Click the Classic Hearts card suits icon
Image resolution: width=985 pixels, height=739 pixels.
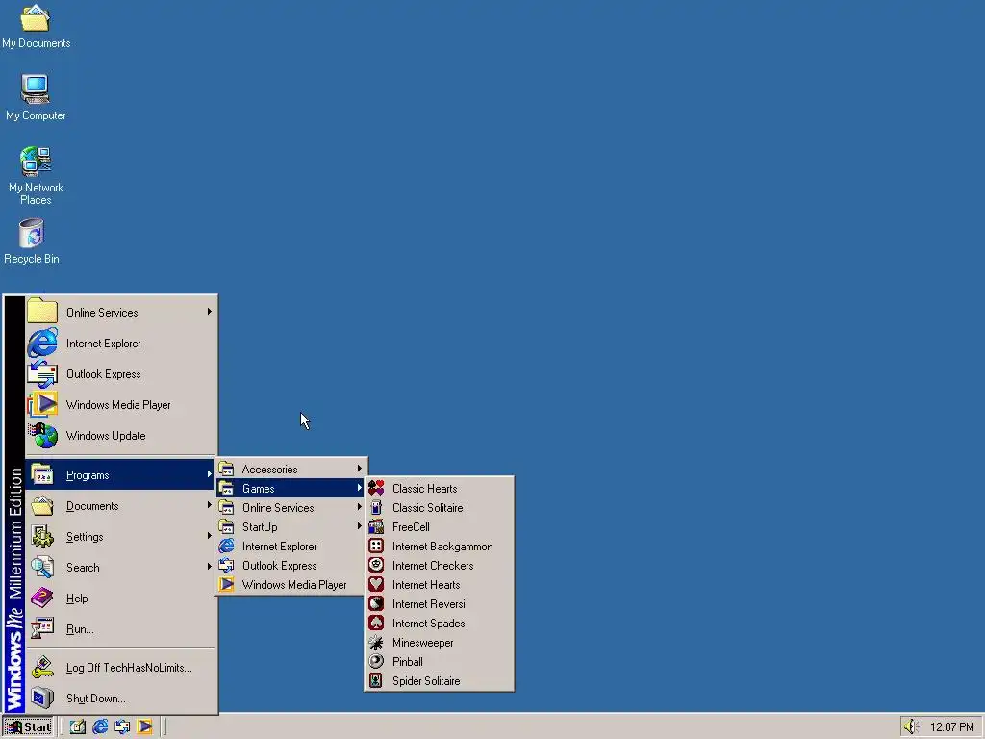(x=376, y=488)
